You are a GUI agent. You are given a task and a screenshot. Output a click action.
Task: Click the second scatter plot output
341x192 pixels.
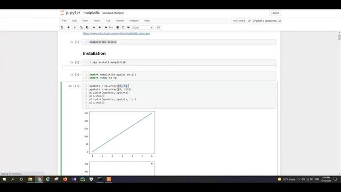point(119,169)
